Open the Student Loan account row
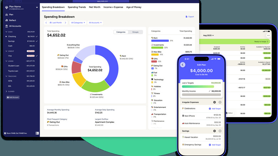 tap(21, 66)
